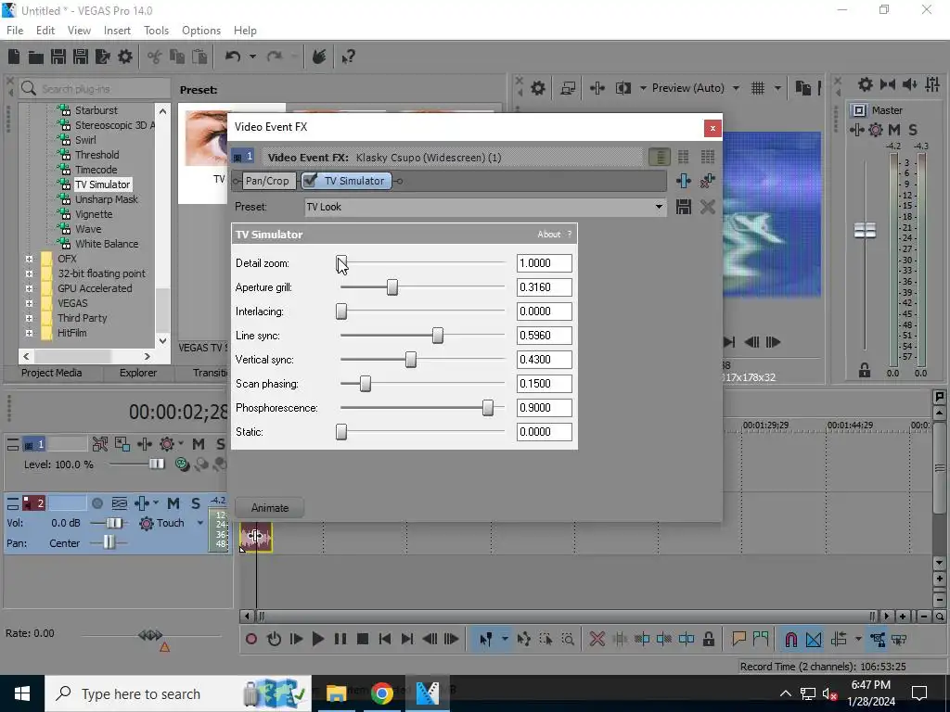This screenshot has height=712, width=950.
Task: Click the Record button in transport bar
Action: point(251,639)
